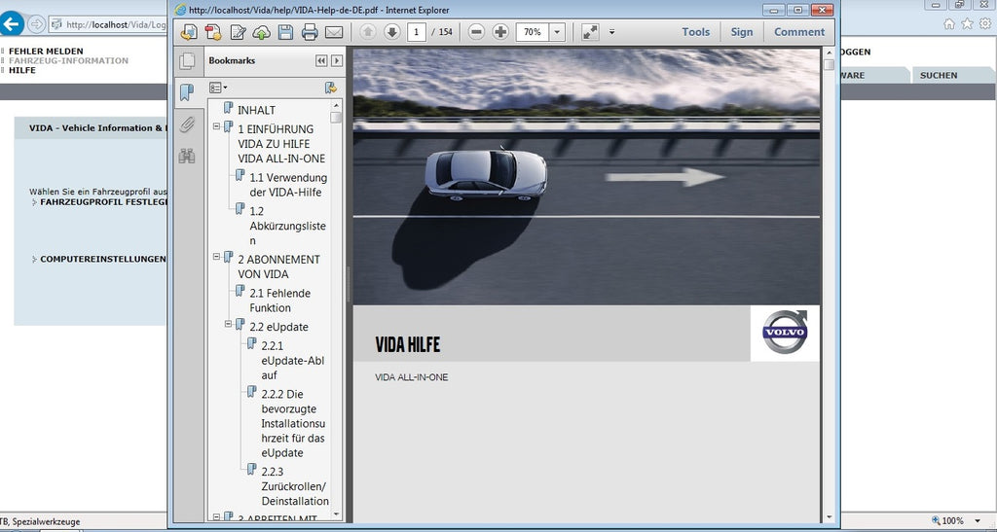Click the upload to cloud icon
Image resolution: width=997 pixels, height=532 pixels.
(x=261, y=32)
